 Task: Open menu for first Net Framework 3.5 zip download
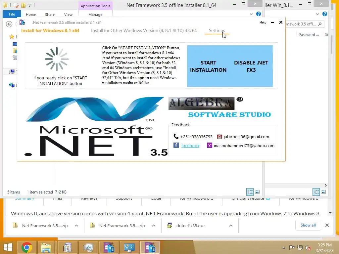click(76, 226)
